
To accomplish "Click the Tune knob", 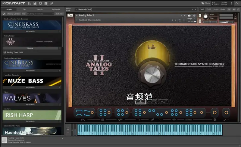I will click(206, 16).
